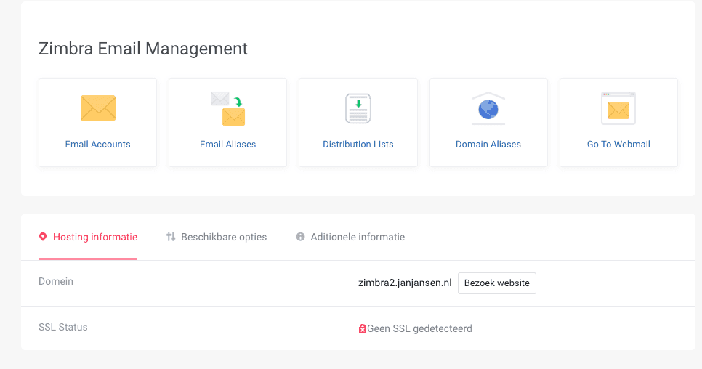Viewport: 702px width, 369px height.
Task: Click the Go To Webmail browser icon
Action: point(618,108)
